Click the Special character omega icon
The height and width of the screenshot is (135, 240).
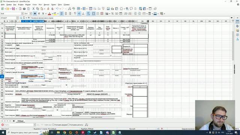[121, 9]
